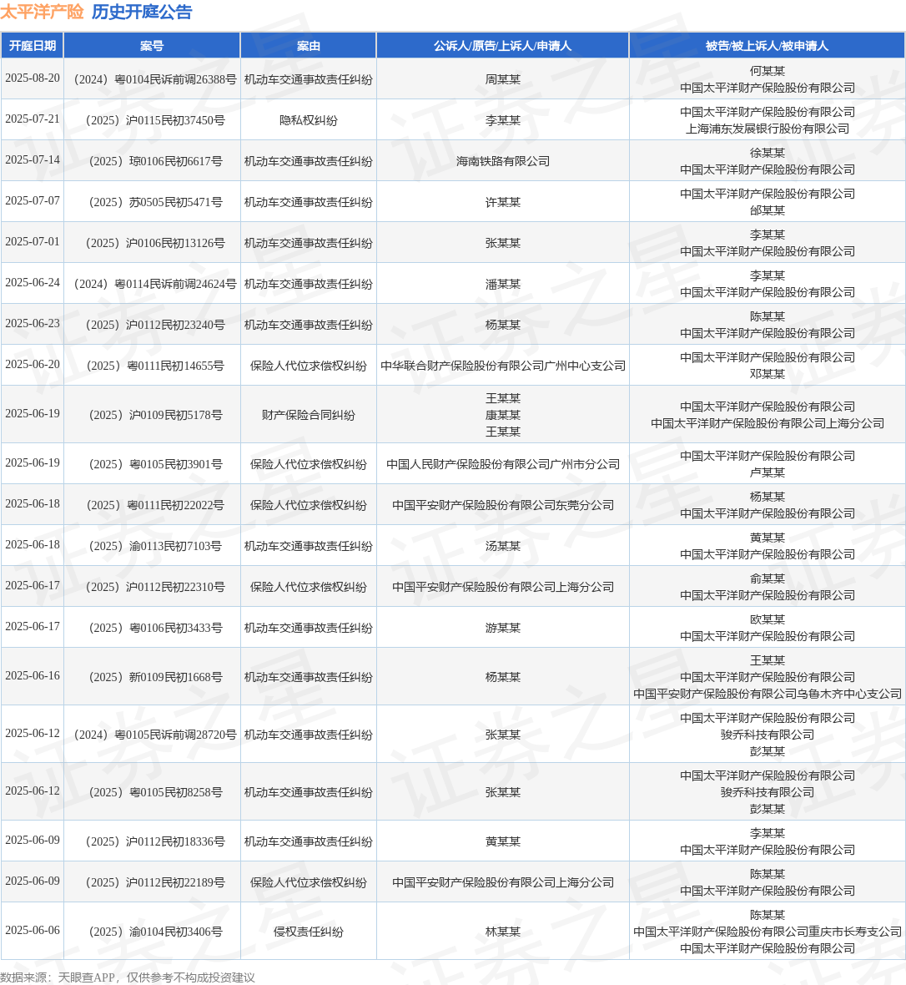This screenshot has height=985, width=906.
Task: Click plaintiff 中国平安财产保险股份有限公司东莞分公司
Action: click(x=503, y=505)
